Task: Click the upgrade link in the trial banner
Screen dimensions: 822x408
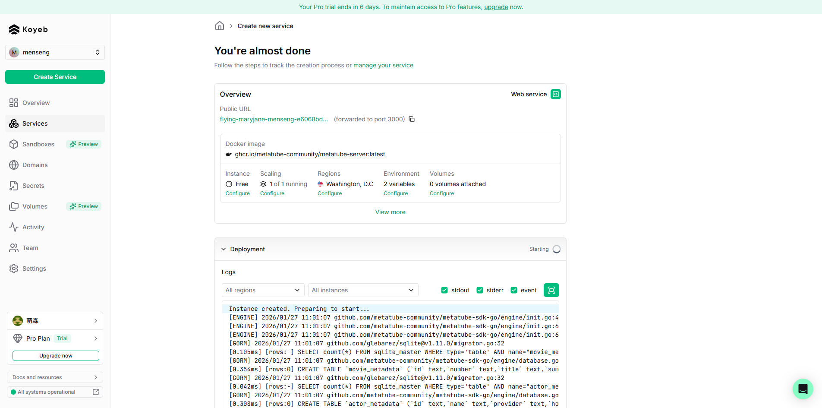Action: click(495, 7)
